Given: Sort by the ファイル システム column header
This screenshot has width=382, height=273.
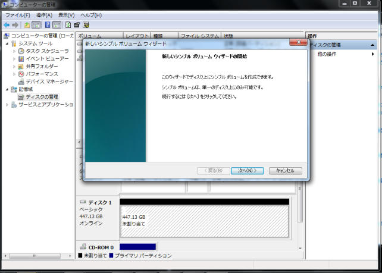Looking at the screenshot, I should (199, 36).
